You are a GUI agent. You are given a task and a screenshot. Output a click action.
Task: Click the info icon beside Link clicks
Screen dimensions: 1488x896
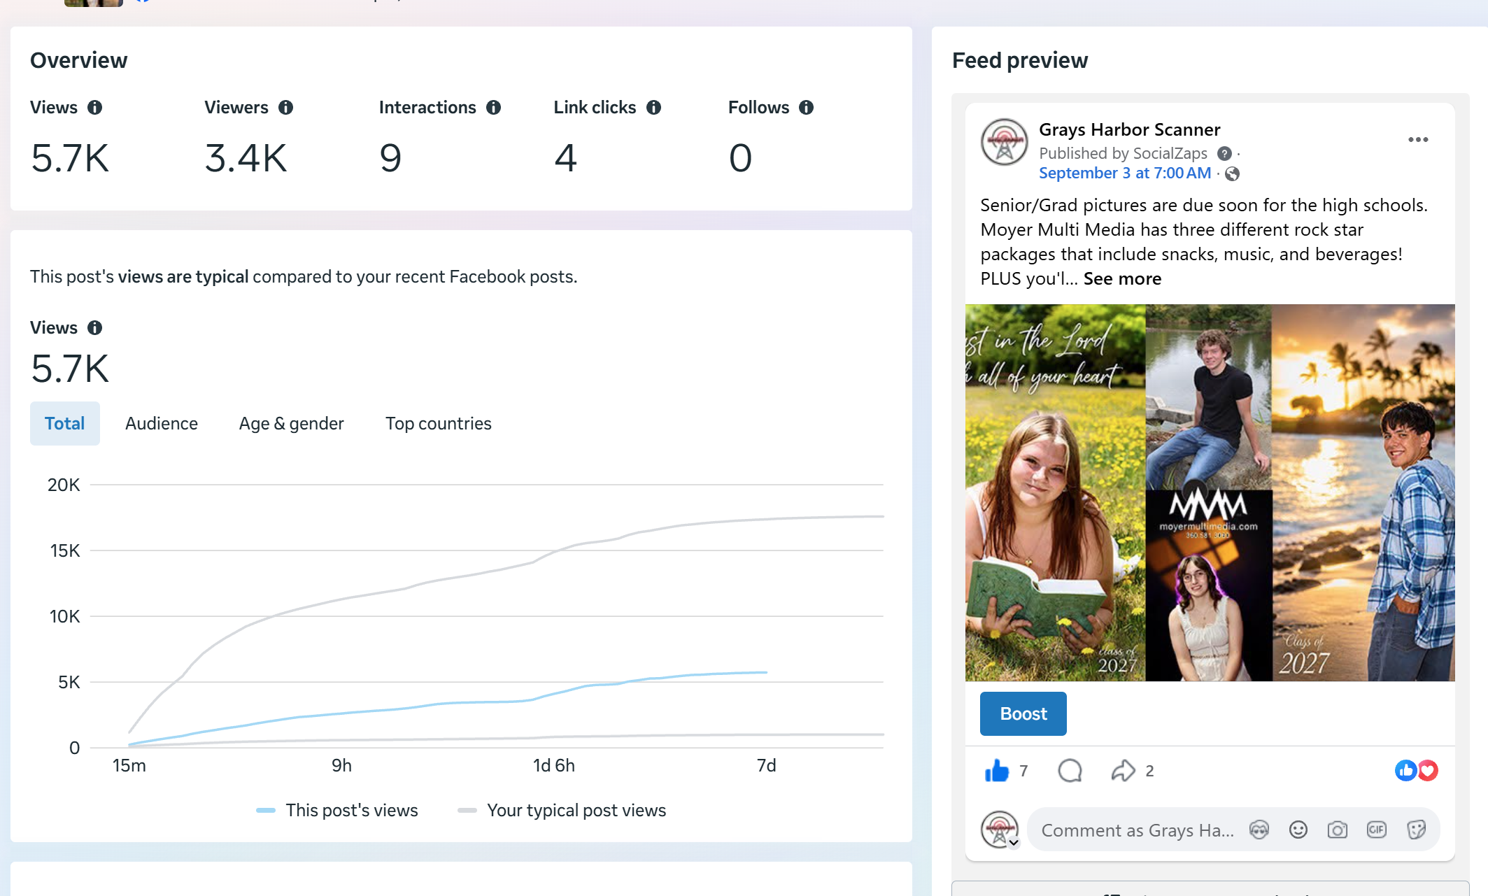(x=653, y=108)
